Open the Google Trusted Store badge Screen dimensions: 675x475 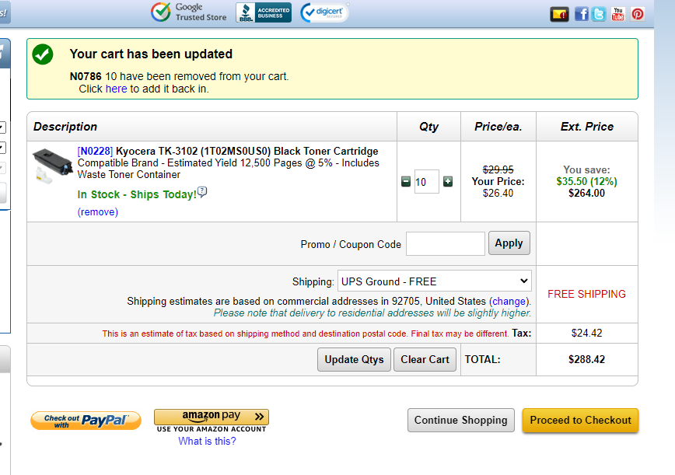pyautogui.click(x=189, y=12)
